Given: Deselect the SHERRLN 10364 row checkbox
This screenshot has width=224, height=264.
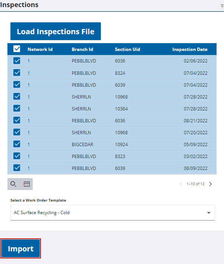Looking at the screenshot, I should click(x=17, y=108).
